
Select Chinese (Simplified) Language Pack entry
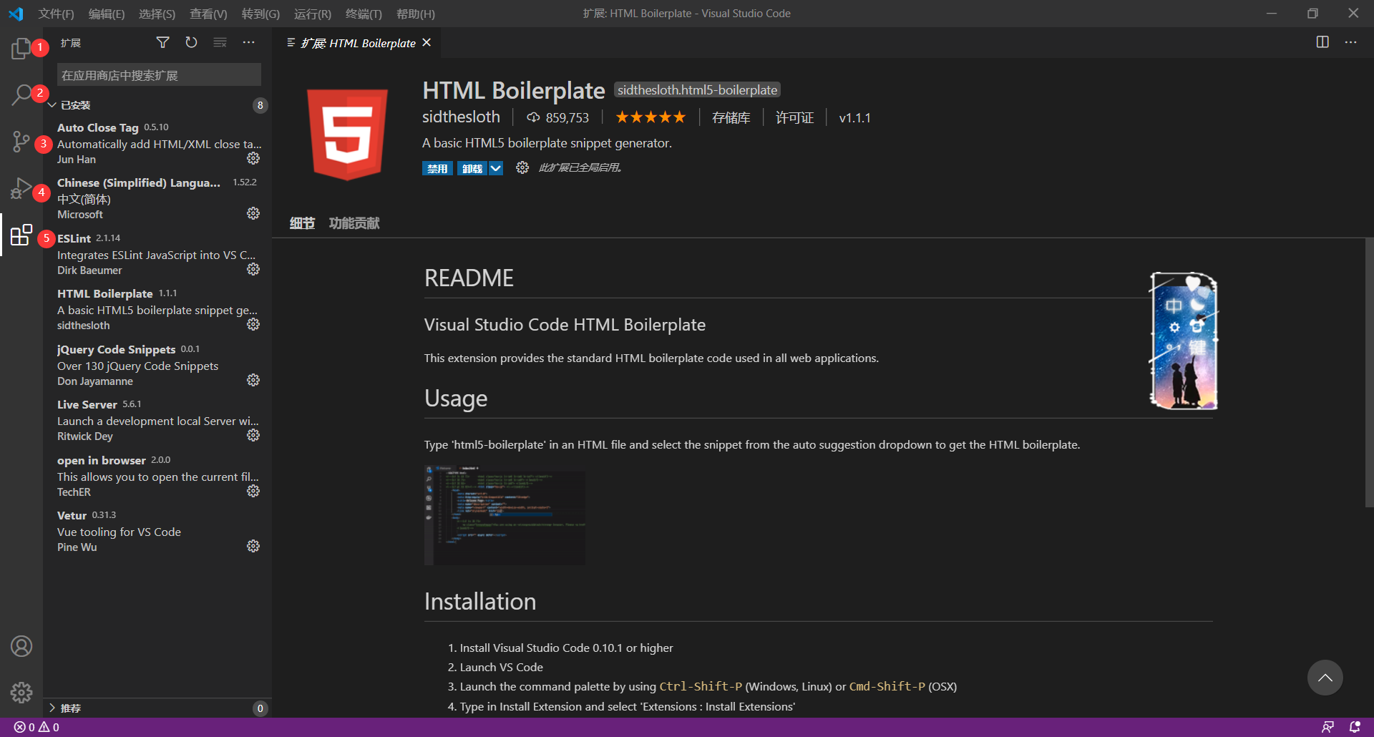pyautogui.click(x=157, y=198)
